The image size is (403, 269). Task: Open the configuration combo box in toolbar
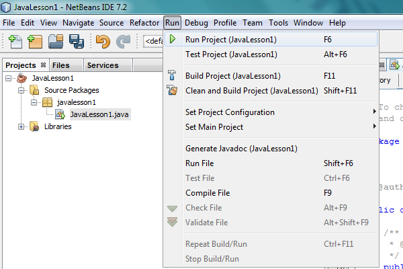(x=153, y=41)
